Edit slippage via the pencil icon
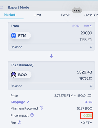This screenshot has height=128, width=98. click(x=28, y=102)
